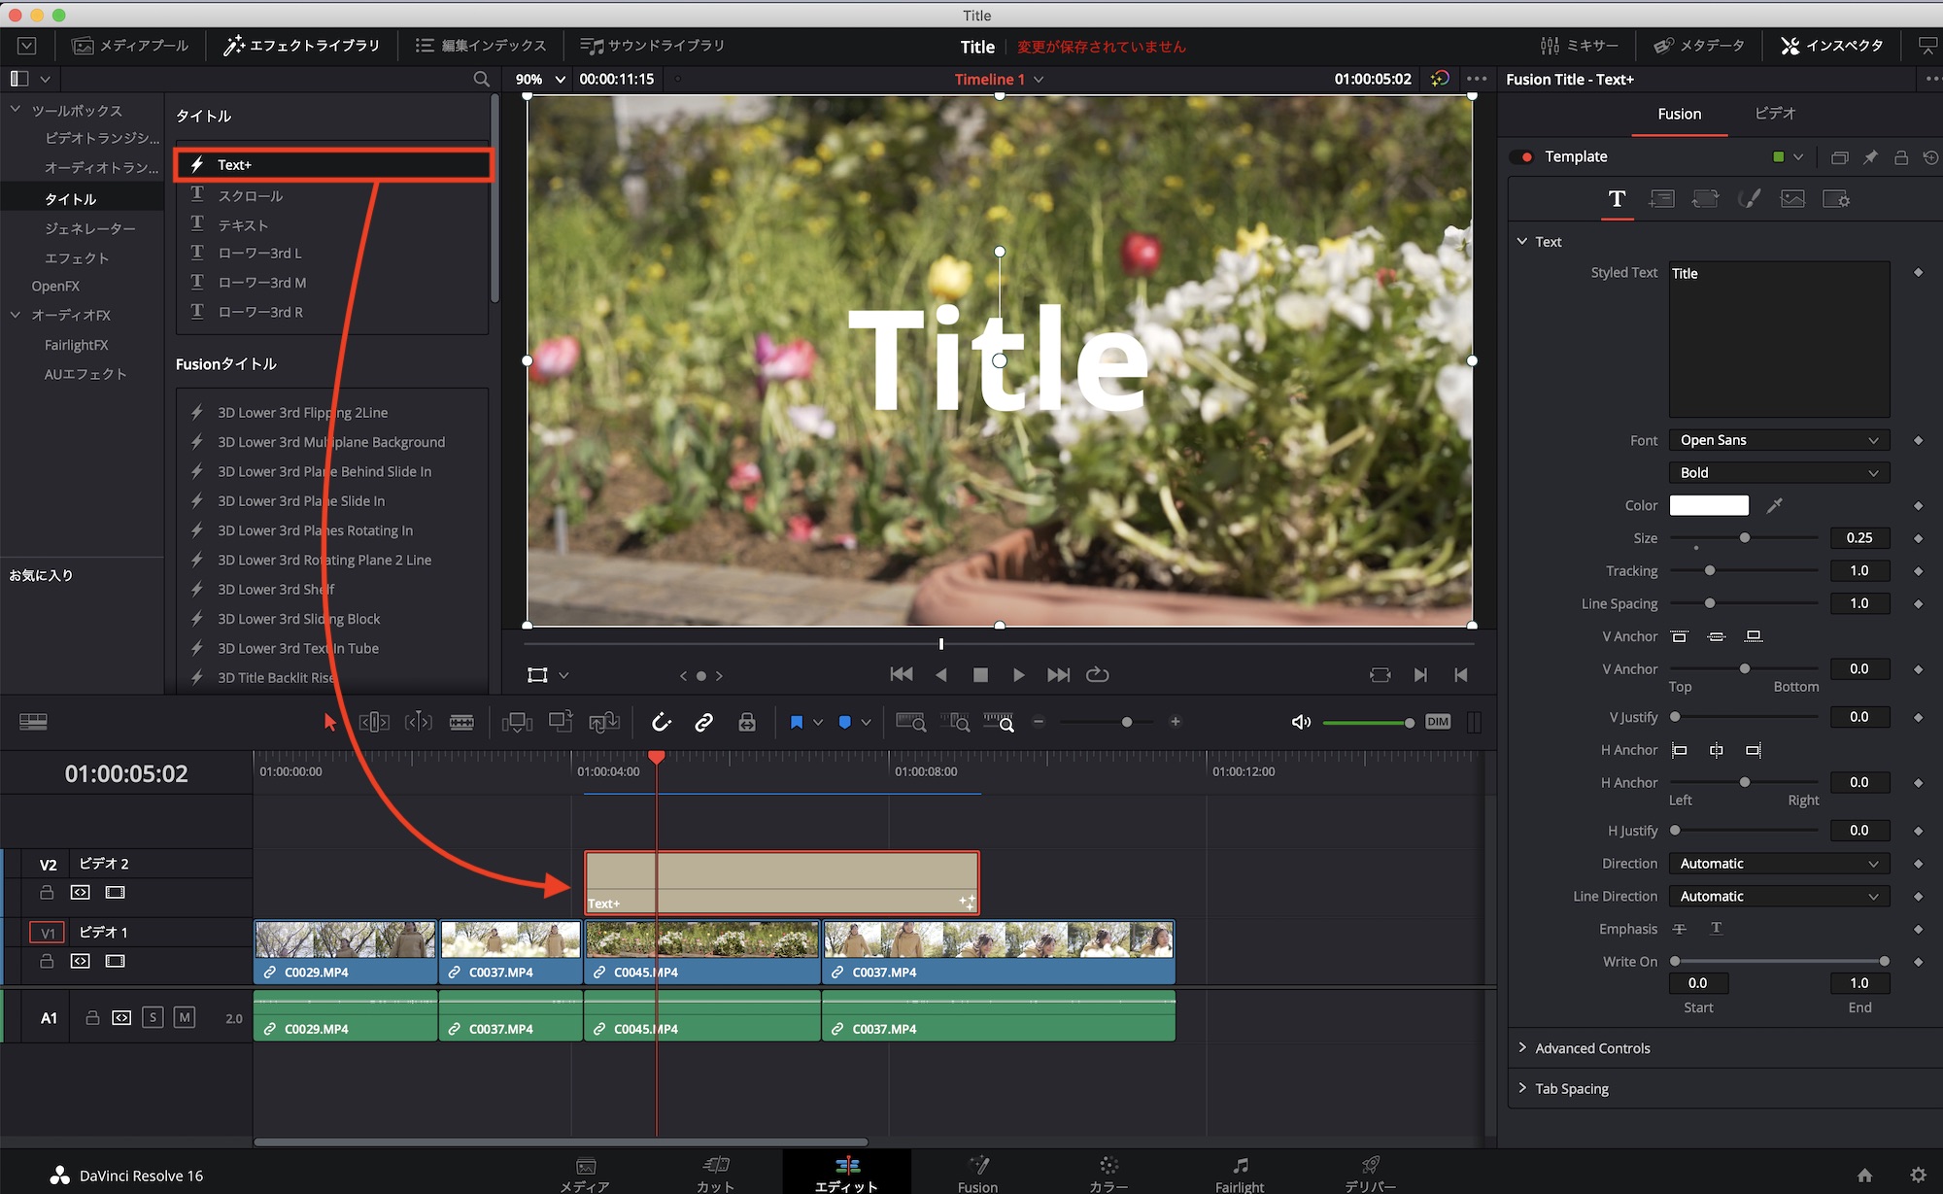Pick color with the eyedropper icon
The height and width of the screenshot is (1194, 1943).
1775,505
